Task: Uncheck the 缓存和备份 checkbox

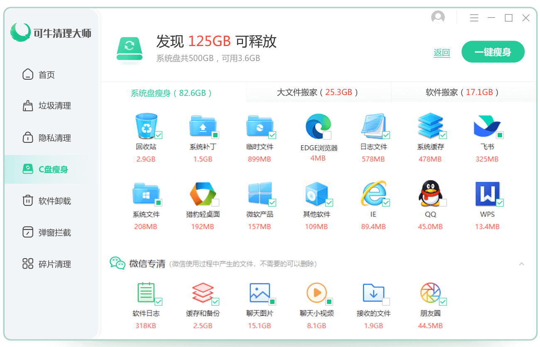Action: [215, 302]
